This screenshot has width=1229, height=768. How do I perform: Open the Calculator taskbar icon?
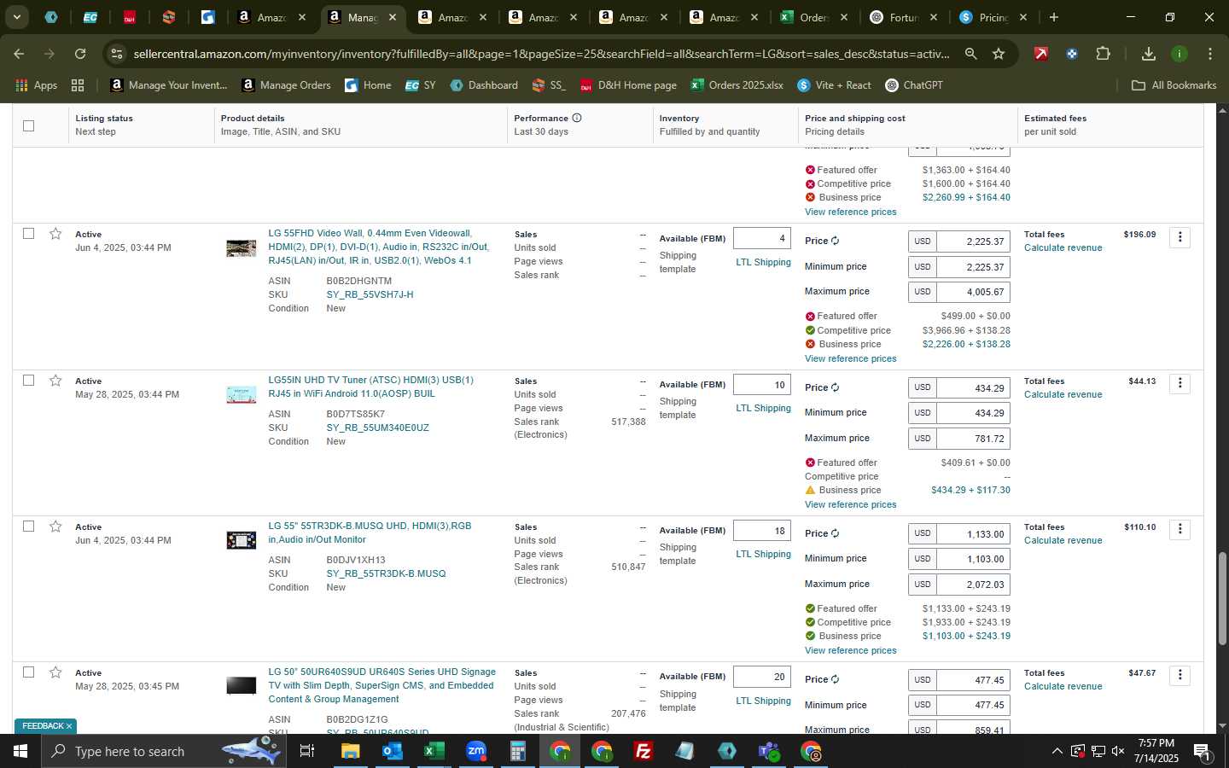point(517,751)
